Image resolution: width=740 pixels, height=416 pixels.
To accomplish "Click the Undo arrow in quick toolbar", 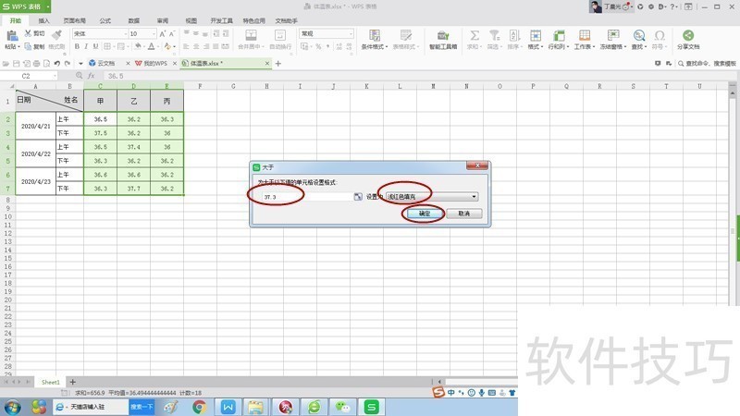I will [x=57, y=63].
